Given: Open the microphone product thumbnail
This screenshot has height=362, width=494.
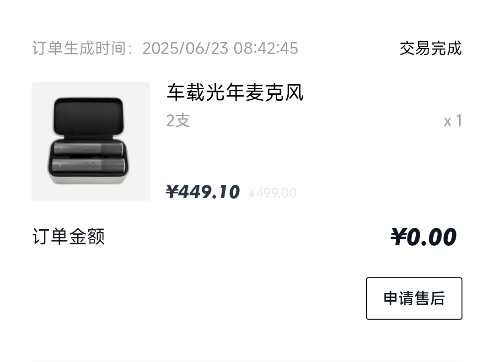Looking at the screenshot, I should pos(91,141).
